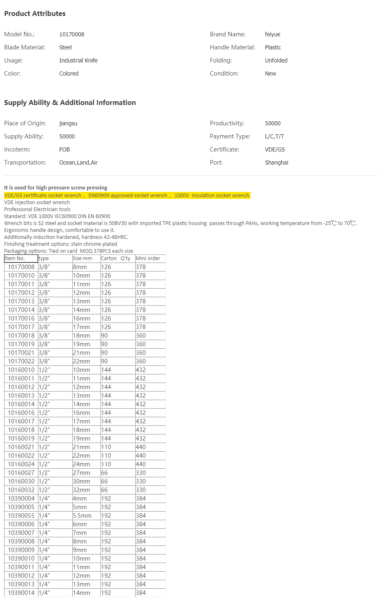This screenshot has width=378, height=608.
Task: Select the Item No. table header cell
Action: click(x=21, y=258)
